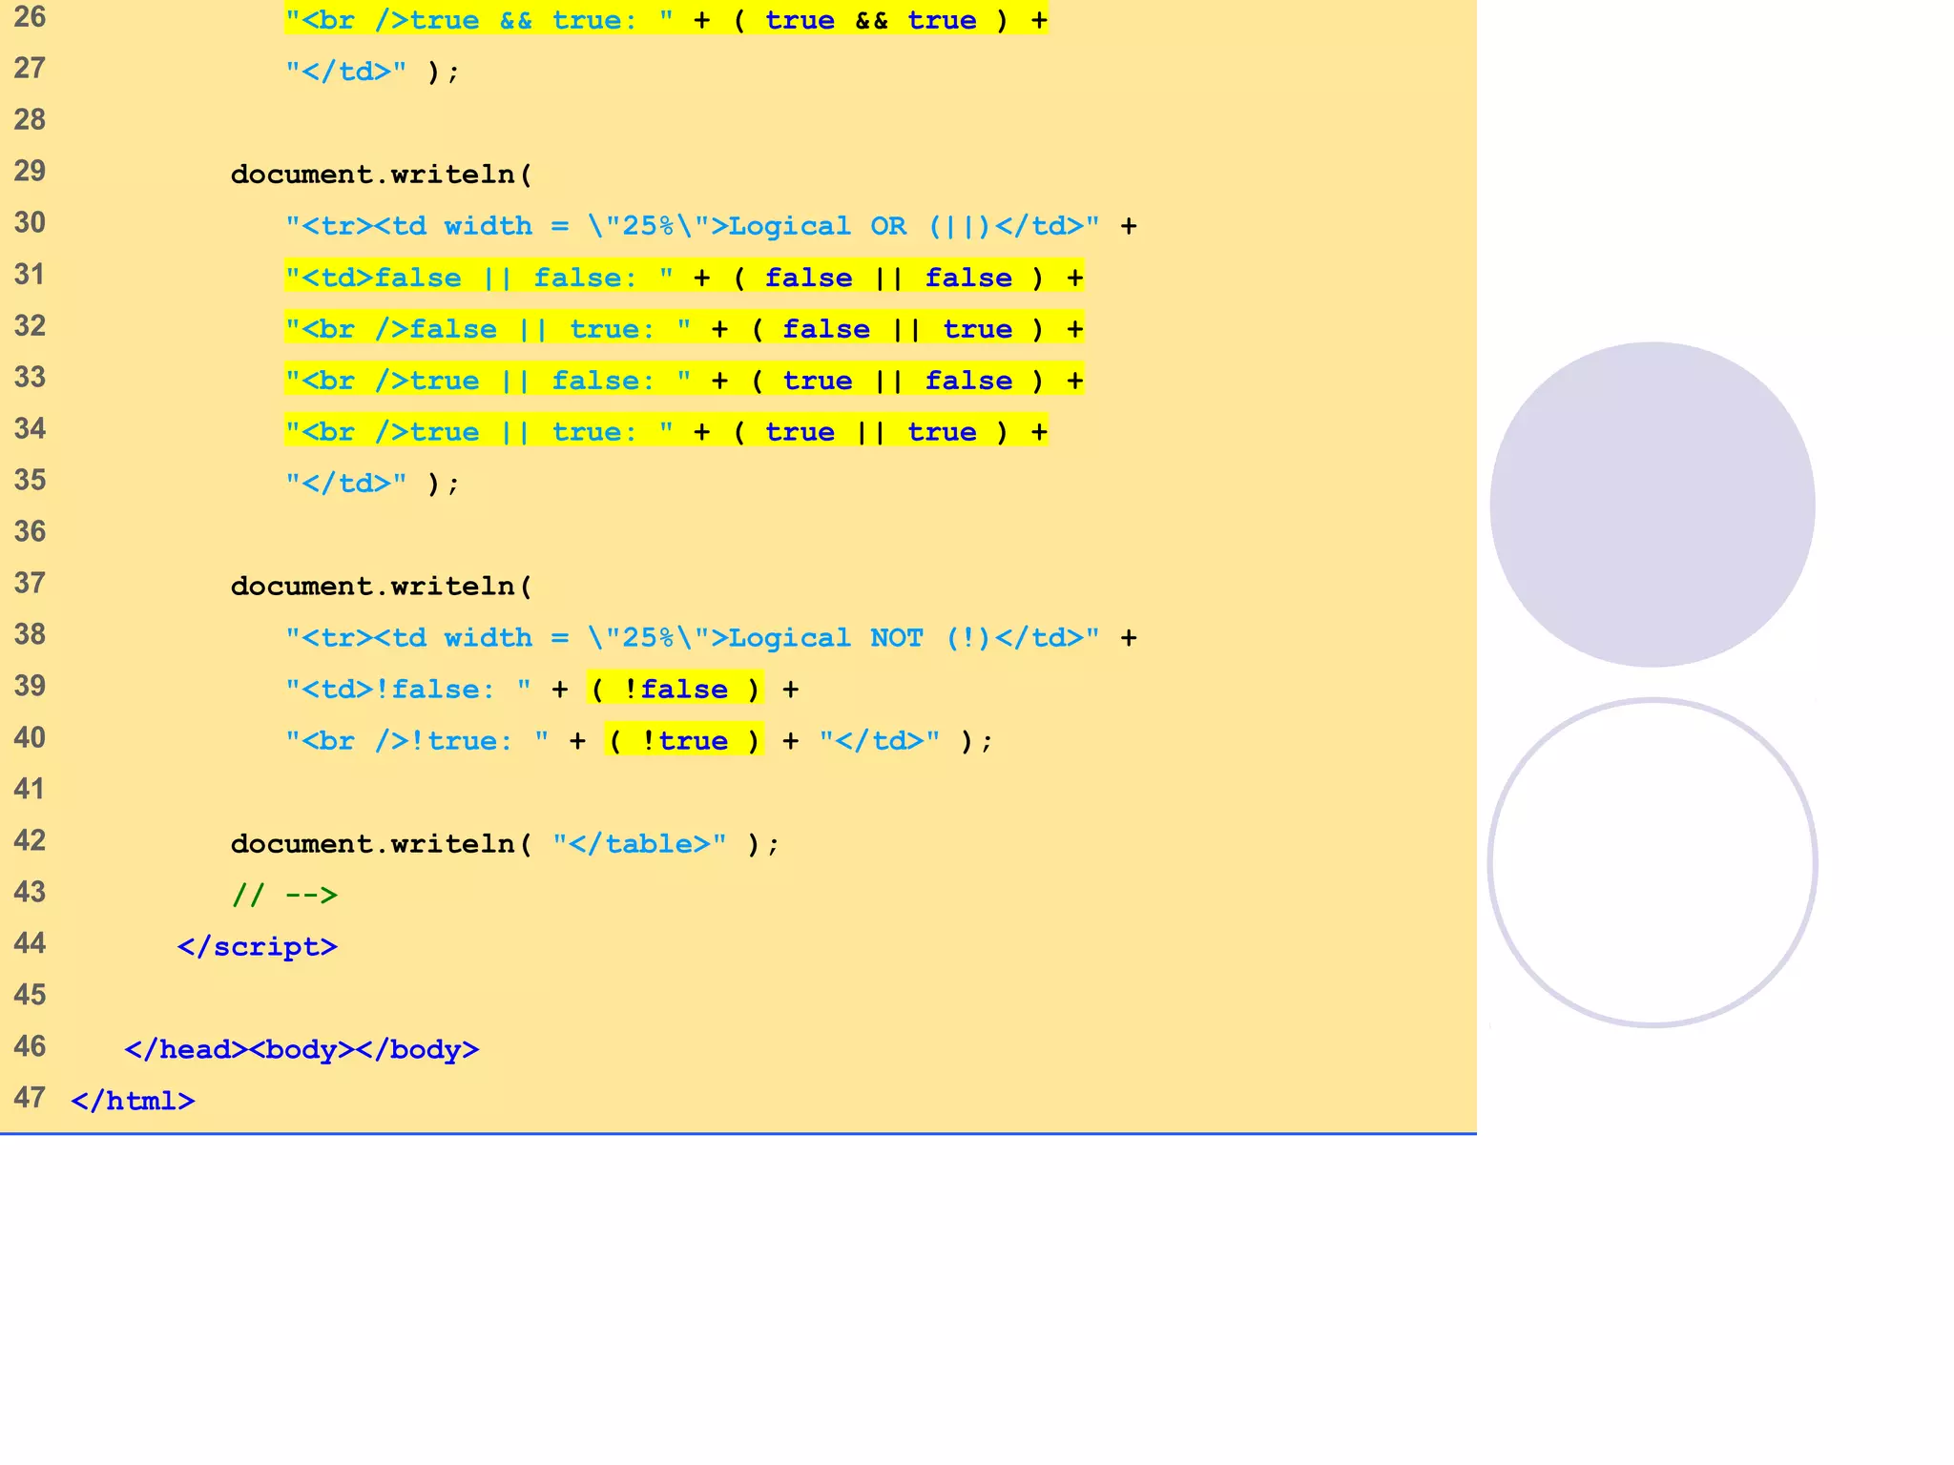Click line number 47
The height and width of the screenshot is (1465, 1954).
coord(30,1099)
